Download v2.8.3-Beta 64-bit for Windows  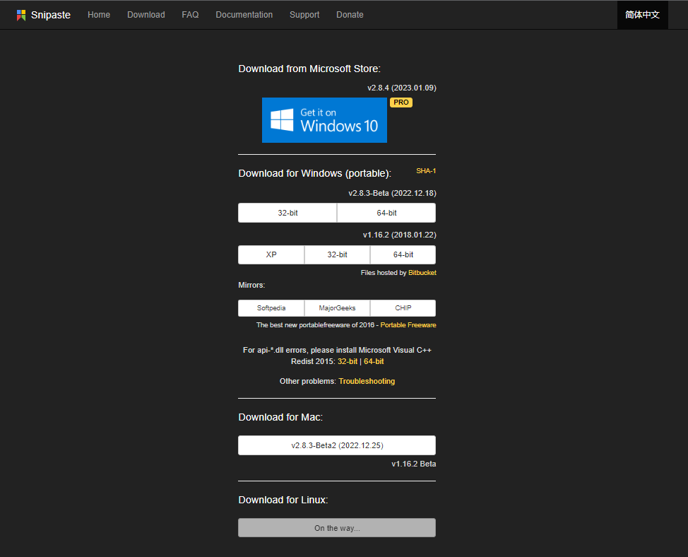pyautogui.click(x=386, y=213)
